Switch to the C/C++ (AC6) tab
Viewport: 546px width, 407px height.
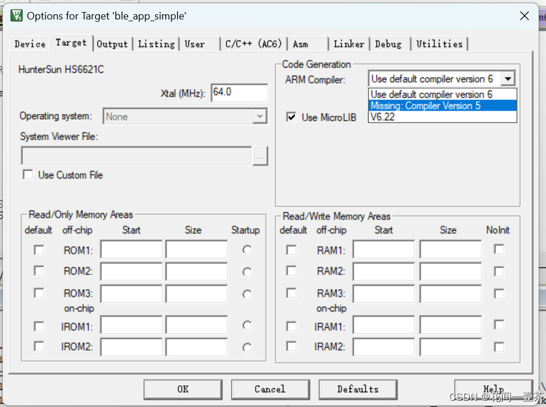(254, 44)
